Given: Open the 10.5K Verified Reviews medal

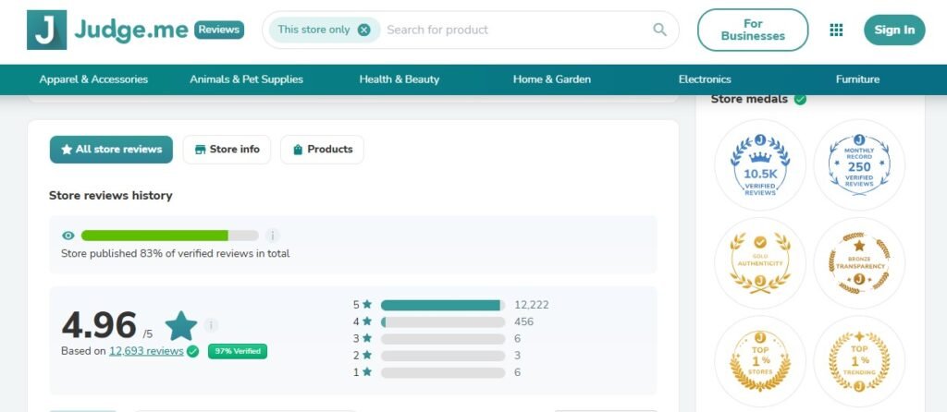Looking at the screenshot, I should [760, 164].
